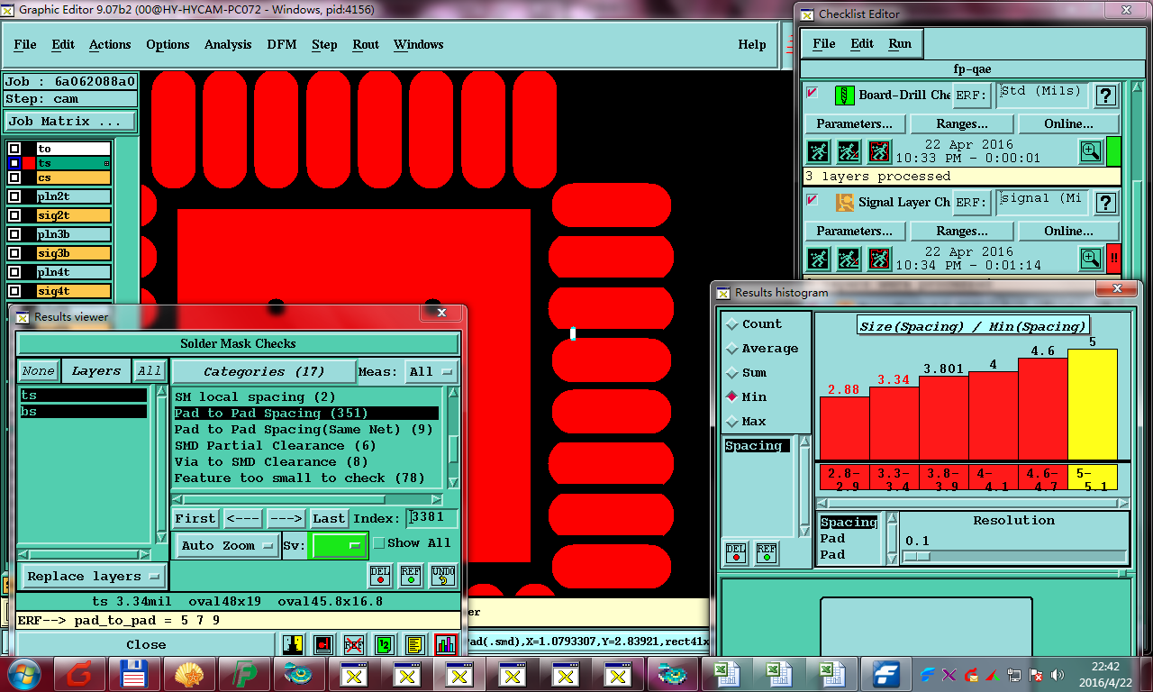The width and height of the screenshot is (1153, 692).
Task: Open the Rout menu
Action: pyautogui.click(x=366, y=44)
